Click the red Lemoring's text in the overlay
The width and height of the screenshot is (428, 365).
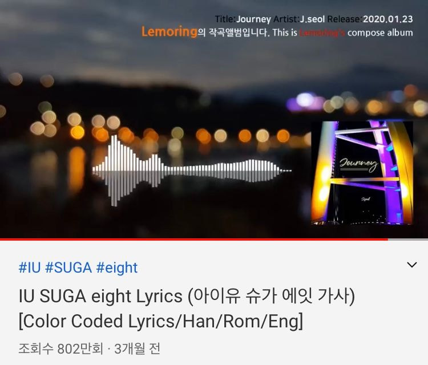pyautogui.click(x=322, y=33)
